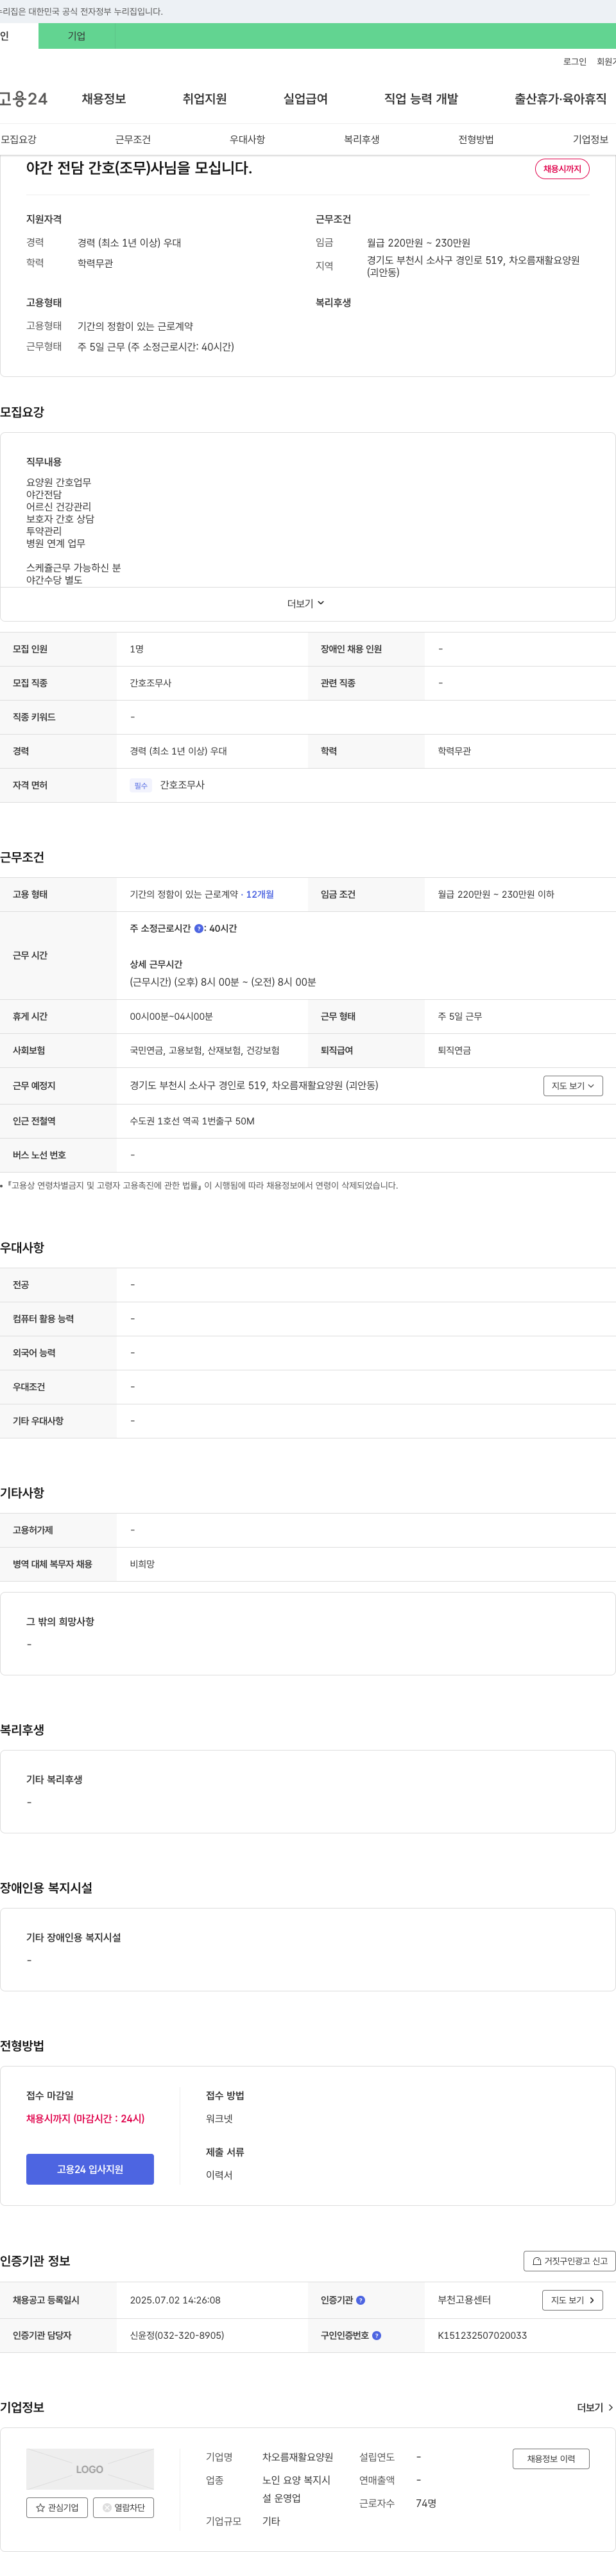Open the 실업급여 main menu

pos(305,99)
